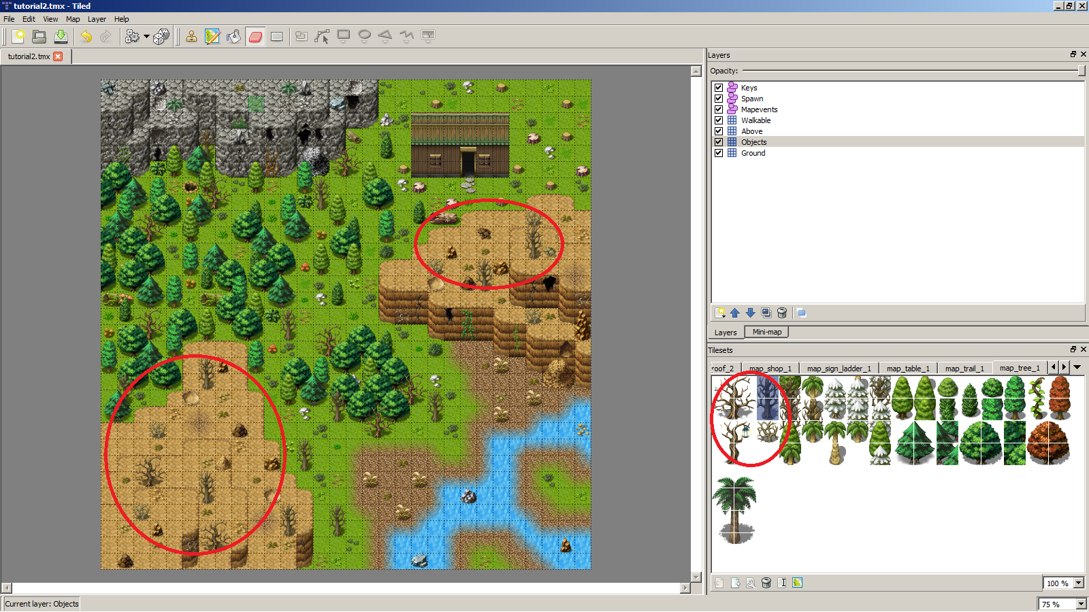The width and height of the screenshot is (1089, 612).
Task: Select the Insert Polyline tool
Action: (406, 37)
